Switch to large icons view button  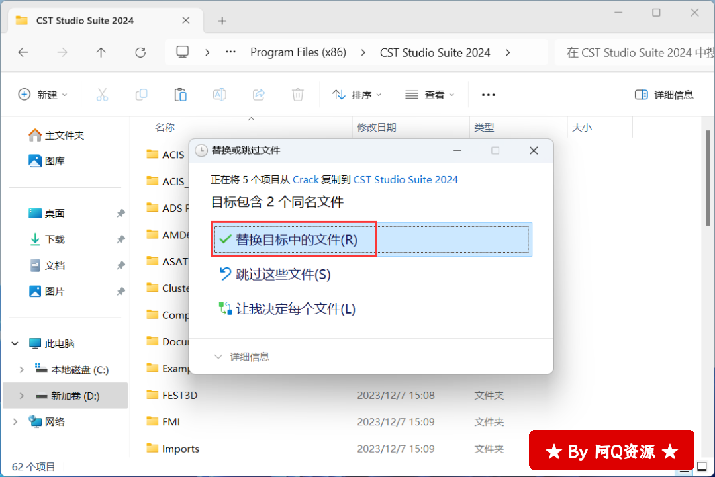coord(702,467)
